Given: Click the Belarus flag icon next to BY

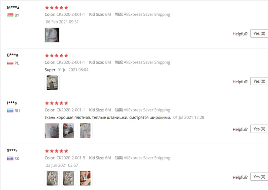Looking at the screenshot, I should point(10,15).
